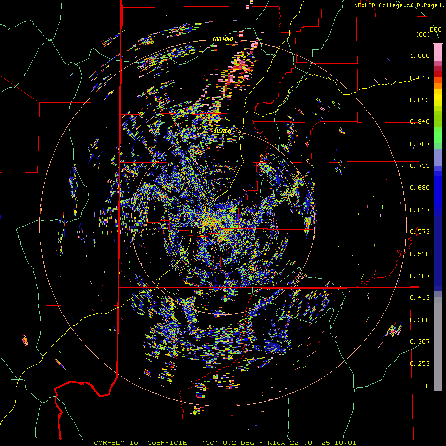Click the 0.573 color scale value
446x446 pixels.
[x=420, y=232]
